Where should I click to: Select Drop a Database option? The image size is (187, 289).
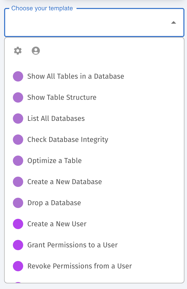point(94,203)
